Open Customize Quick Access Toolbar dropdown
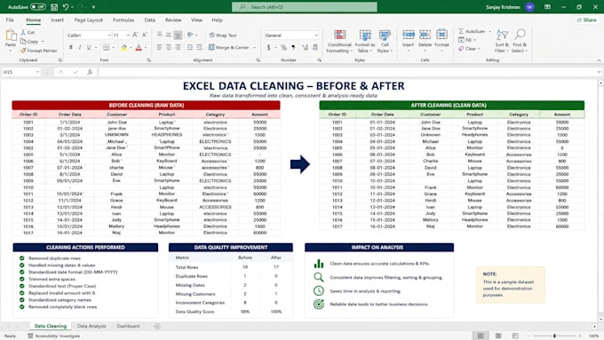 pos(93,7)
